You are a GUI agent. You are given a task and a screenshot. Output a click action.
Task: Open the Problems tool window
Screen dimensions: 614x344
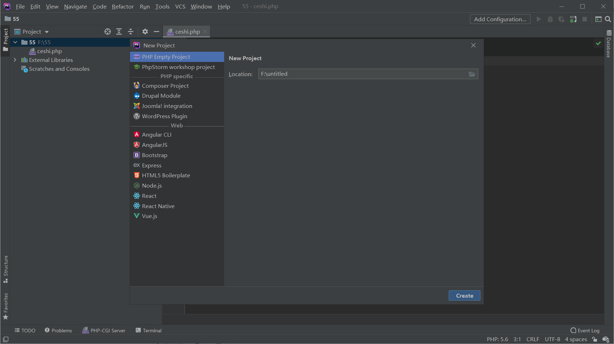tap(58, 331)
